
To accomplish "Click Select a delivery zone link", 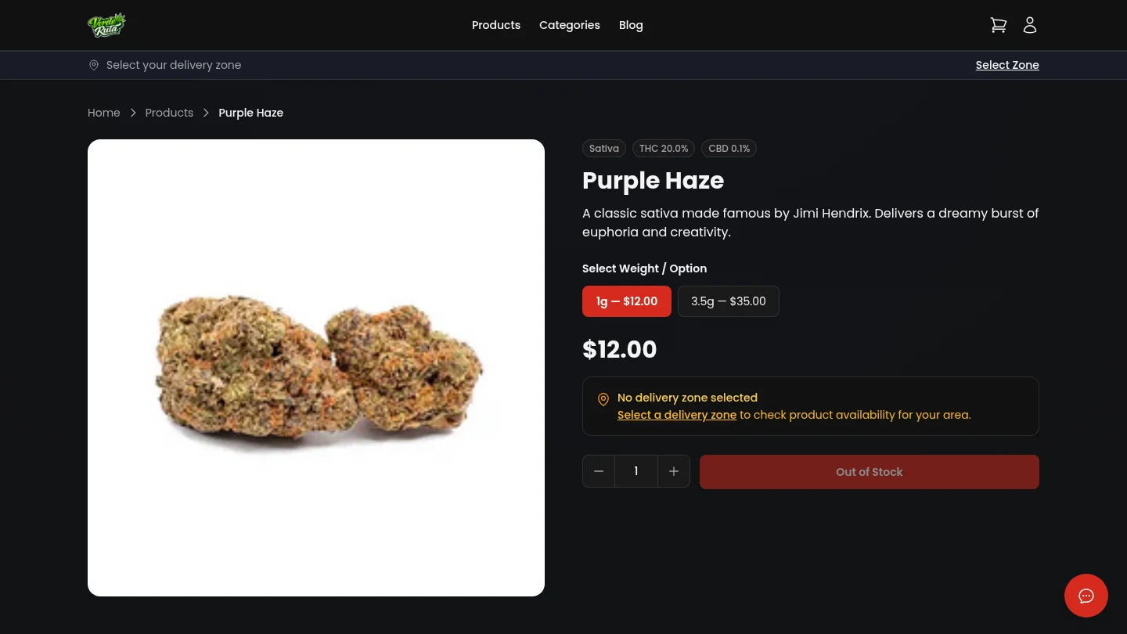I will pos(677,415).
